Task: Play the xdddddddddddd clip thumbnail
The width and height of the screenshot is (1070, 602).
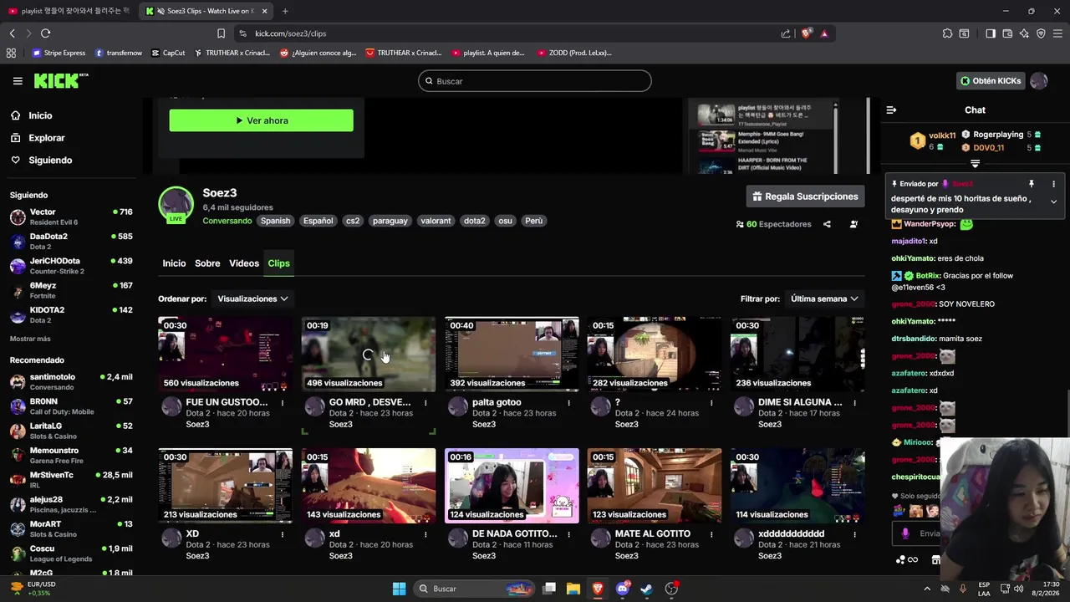Action: [x=797, y=485]
